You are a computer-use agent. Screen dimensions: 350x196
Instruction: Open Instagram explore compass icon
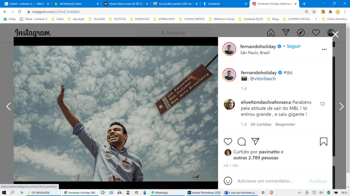tap(301, 33)
